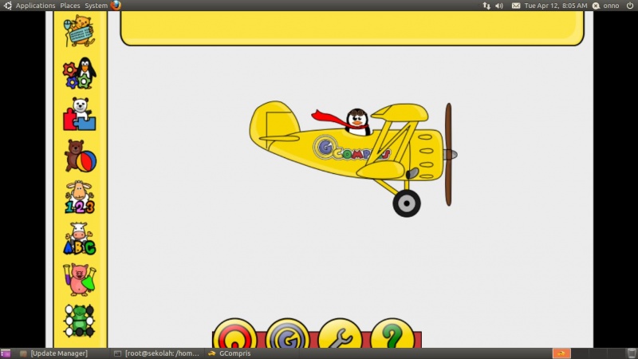
Task: Open the cat with keyboard computer activities
Action: point(79,31)
